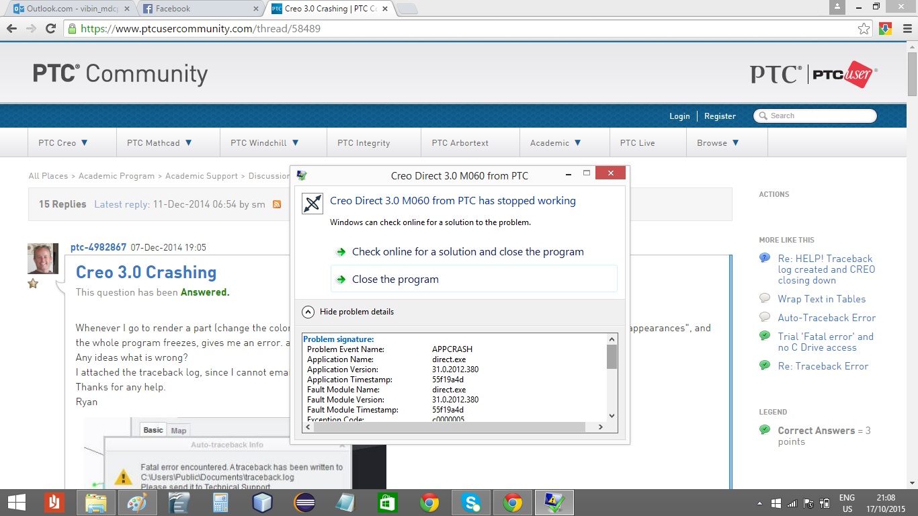
Task: Open the All Places breadcrumb link
Action: point(48,176)
